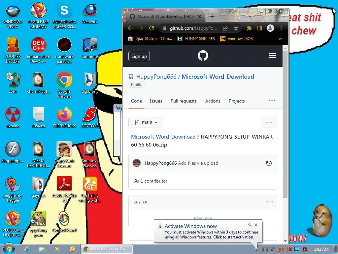Bookmark this page with the star icon
The height and width of the screenshot is (254, 338).
point(236,28)
